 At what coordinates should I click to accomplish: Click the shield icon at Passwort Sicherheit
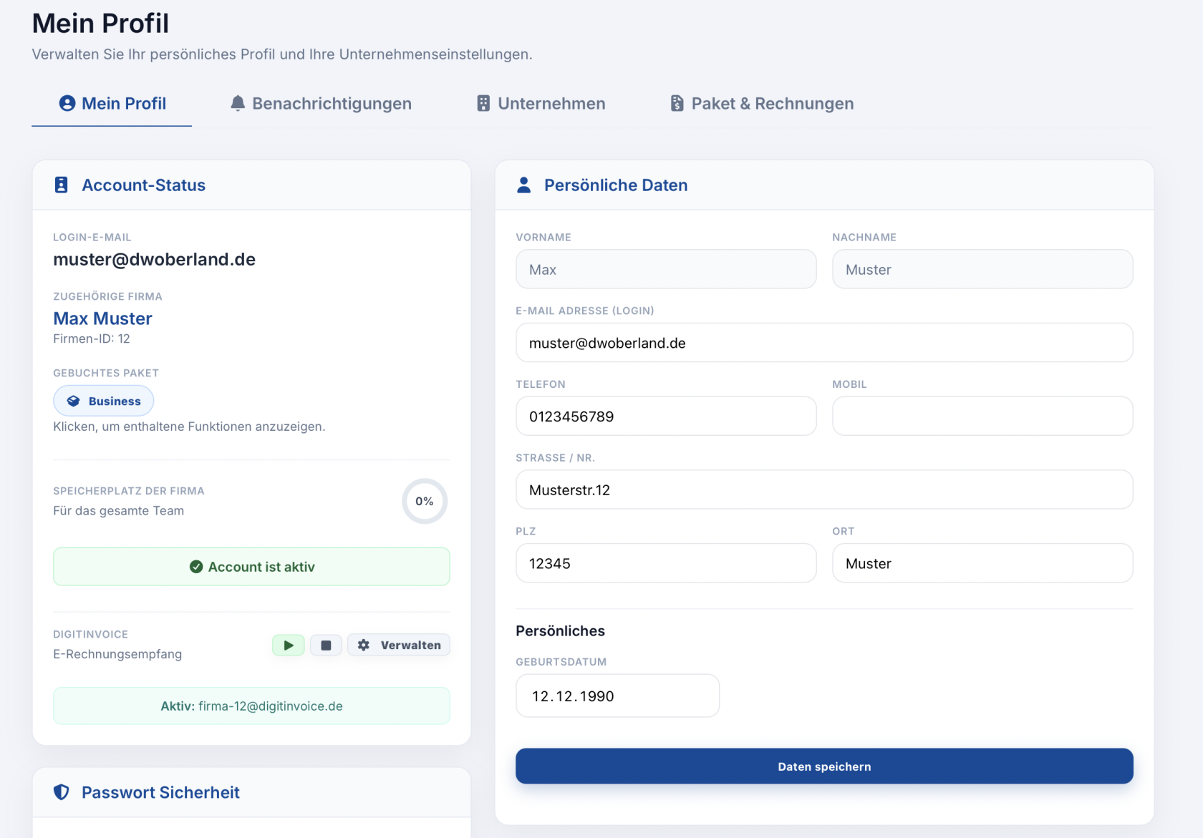62,792
